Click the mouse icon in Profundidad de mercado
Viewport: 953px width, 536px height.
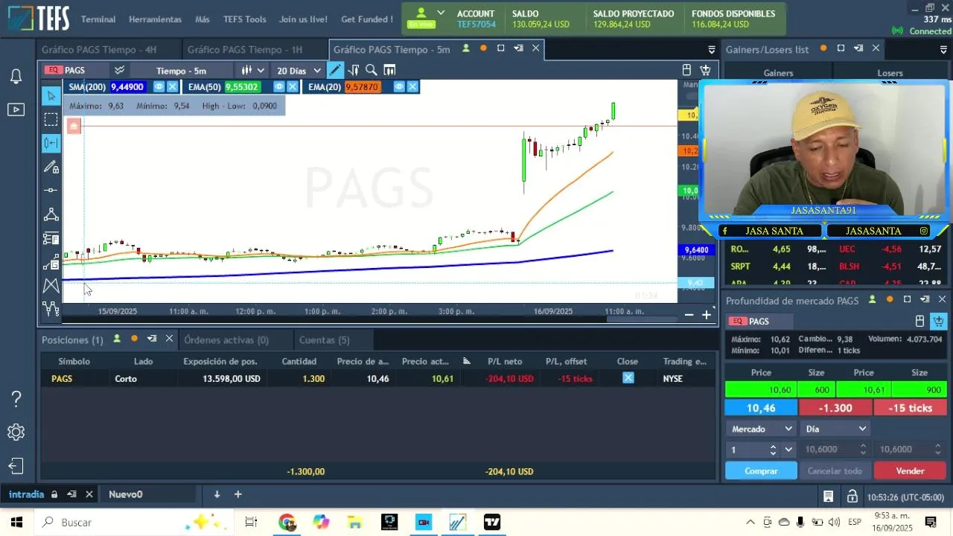coord(919,321)
